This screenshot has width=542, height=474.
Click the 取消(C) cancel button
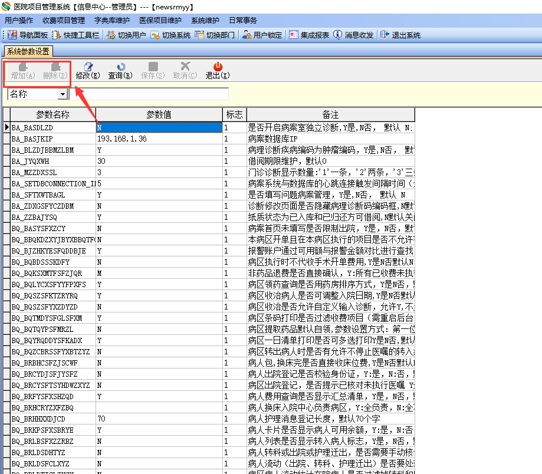[185, 71]
